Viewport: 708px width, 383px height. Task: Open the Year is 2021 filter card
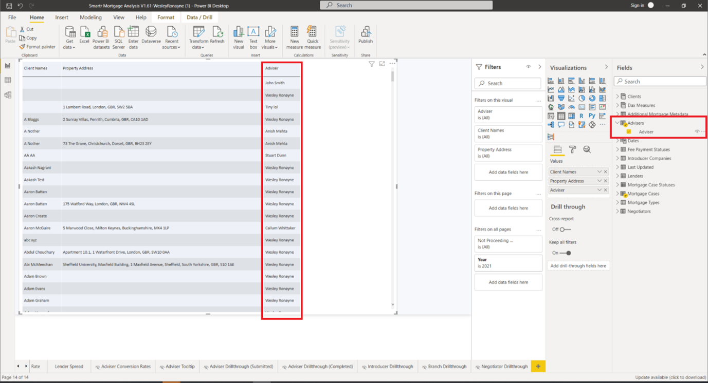pos(508,263)
